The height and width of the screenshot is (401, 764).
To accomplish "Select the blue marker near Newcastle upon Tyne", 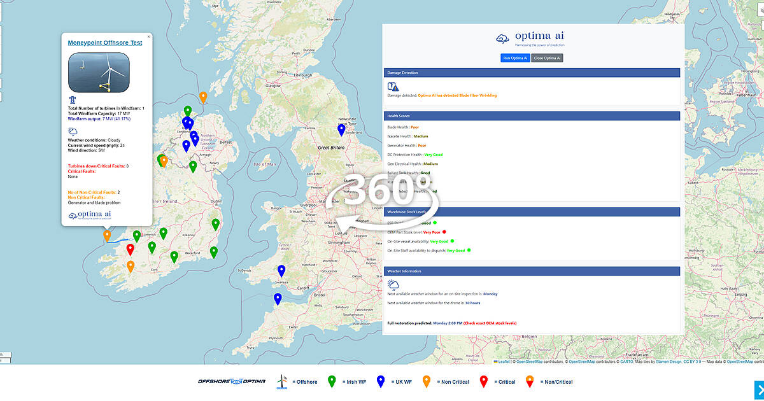I will click(x=341, y=130).
